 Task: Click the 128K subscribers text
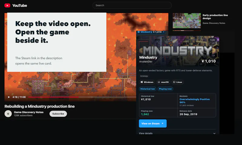[23, 115]
